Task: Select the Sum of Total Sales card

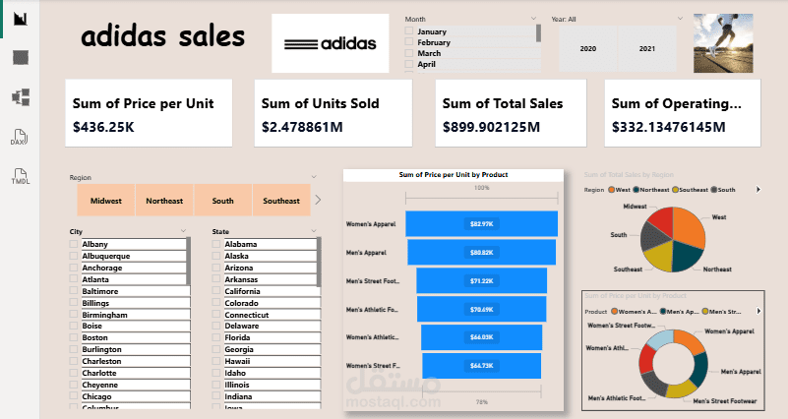Action: (x=511, y=113)
